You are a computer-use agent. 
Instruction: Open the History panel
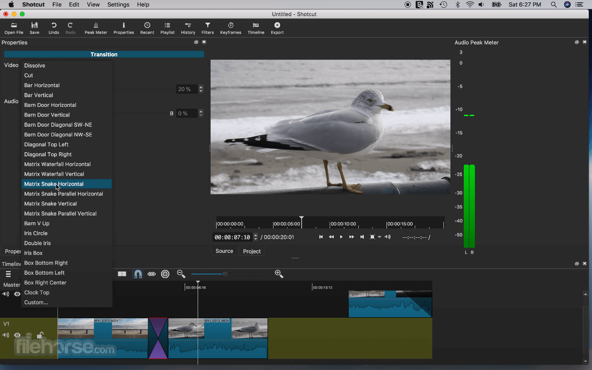point(188,28)
